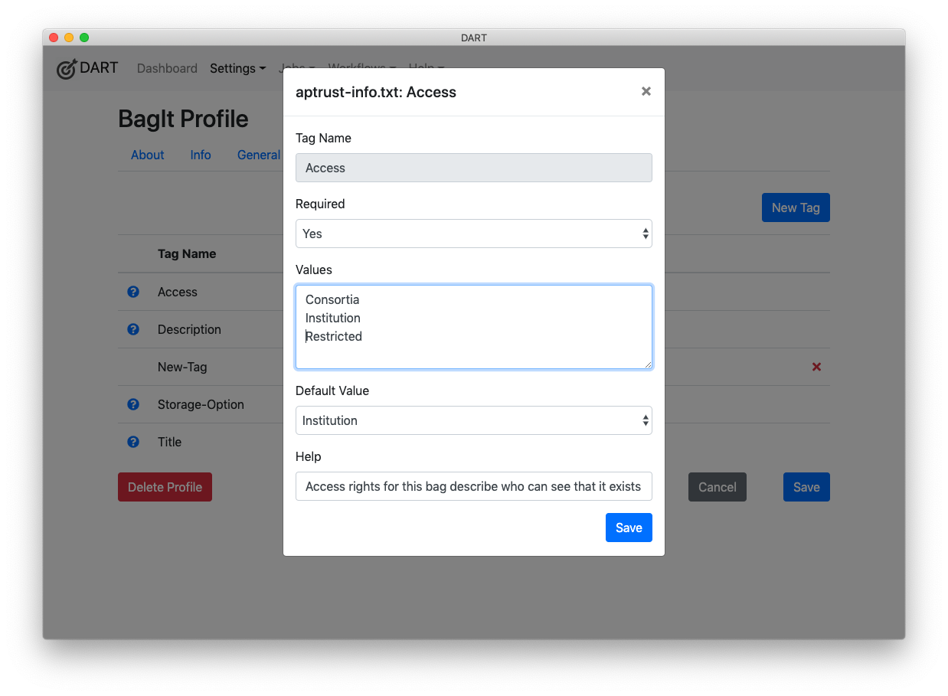
Task: Switch to the About tab
Action: pos(147,155)
